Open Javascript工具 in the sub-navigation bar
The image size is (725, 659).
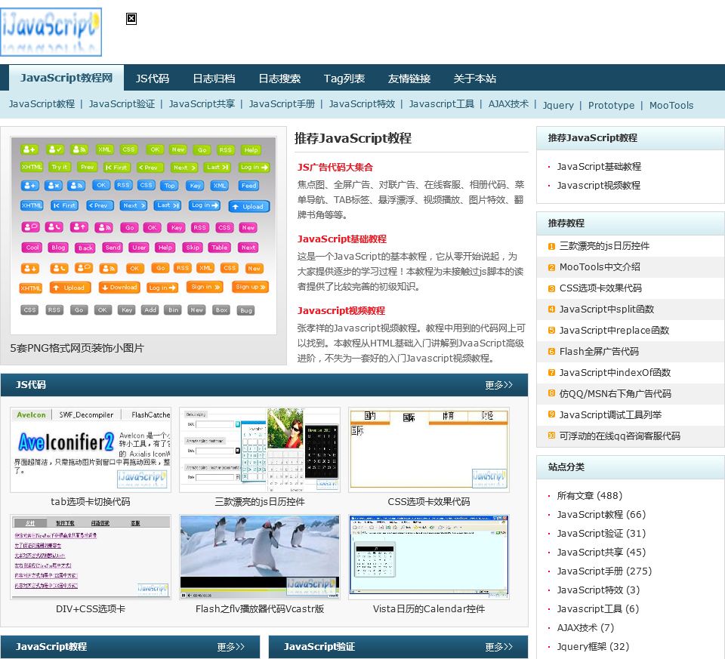[x=442, y=104]
